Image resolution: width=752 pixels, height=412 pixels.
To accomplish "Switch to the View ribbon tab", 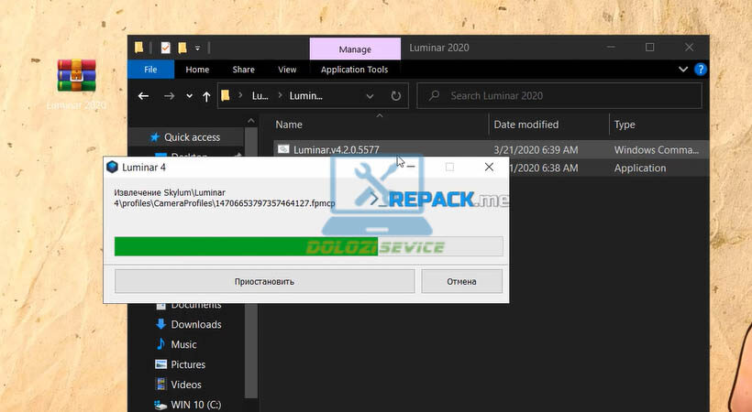I will pos(287,70).
